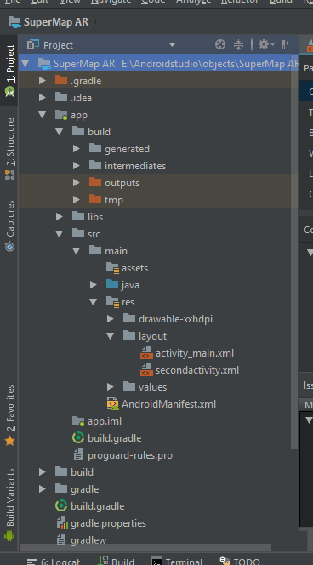The image size is (313, 565).
Task: Expand the root-level gradle folder
Action: [43, 489]
